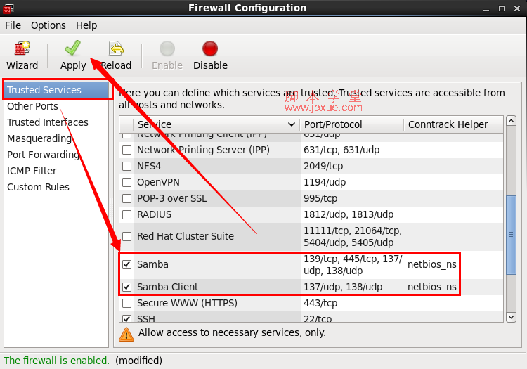Click the 995/tcp port cell

tap(320, 198)
